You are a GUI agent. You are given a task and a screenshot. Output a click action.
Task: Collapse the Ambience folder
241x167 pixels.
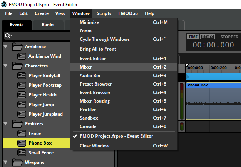tap(5, 47)
